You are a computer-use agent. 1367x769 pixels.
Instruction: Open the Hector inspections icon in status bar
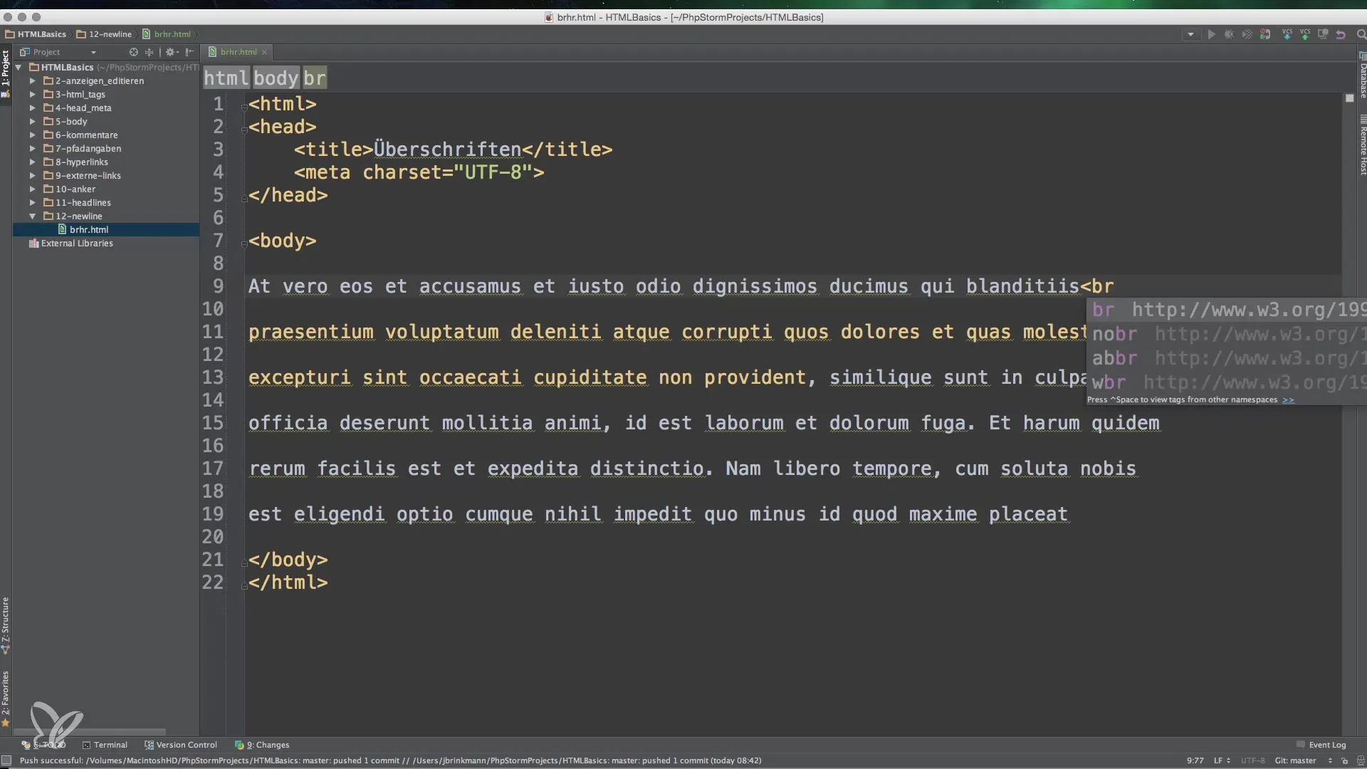pyautogui.click(x=1360, y=760)
